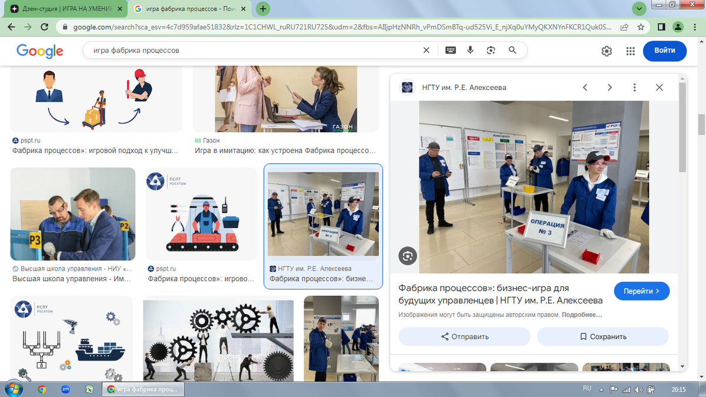Open the Газон caption Игра в имитацию
706x397 pixels.
tap(285, 151)
